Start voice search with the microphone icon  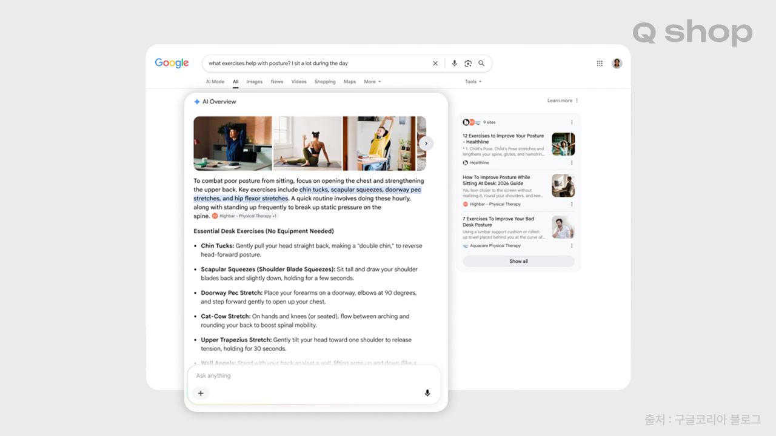[455, 64]
